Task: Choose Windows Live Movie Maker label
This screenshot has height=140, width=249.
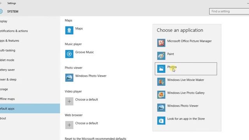Action: (186, 80)
